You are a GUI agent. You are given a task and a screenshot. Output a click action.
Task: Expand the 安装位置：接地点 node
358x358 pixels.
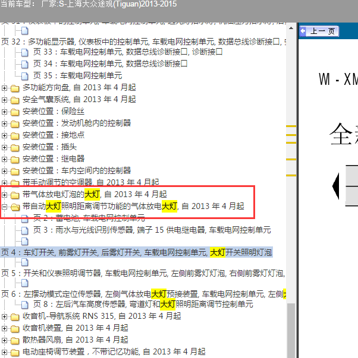click(x=4, y=135)
